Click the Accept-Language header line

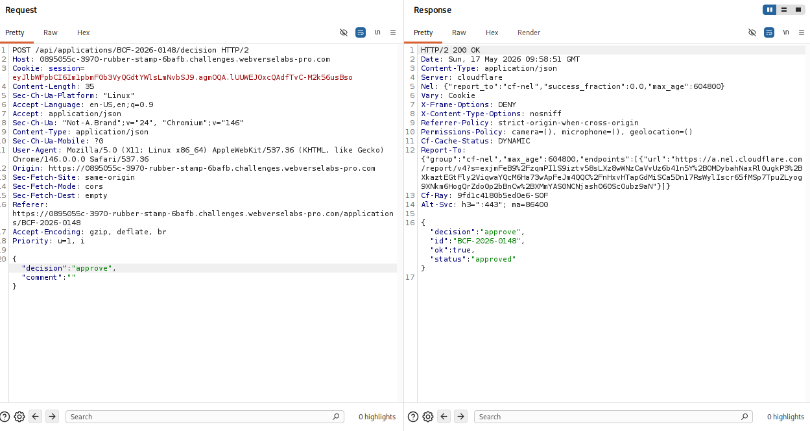pyautogui.click(x=83, y=105)
